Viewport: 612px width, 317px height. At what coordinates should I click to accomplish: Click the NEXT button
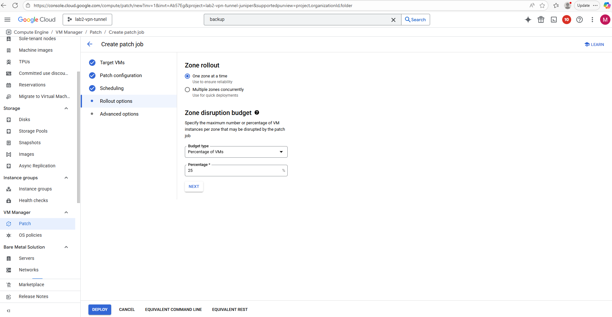[194, 187]
